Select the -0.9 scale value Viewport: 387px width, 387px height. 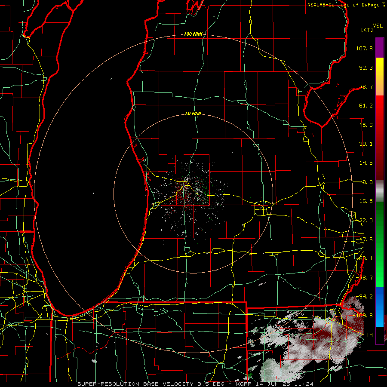(x=366, y=182)
